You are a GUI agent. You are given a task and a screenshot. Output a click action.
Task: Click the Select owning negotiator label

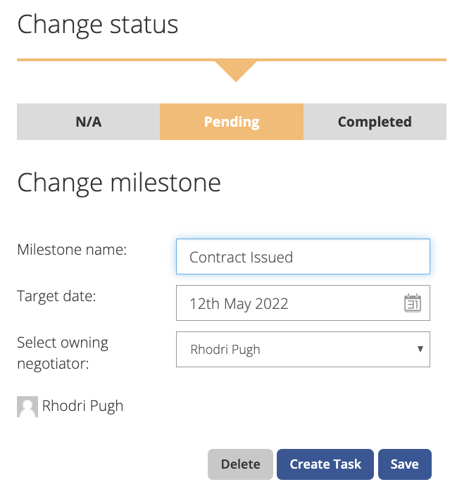(x=63, y=353)
